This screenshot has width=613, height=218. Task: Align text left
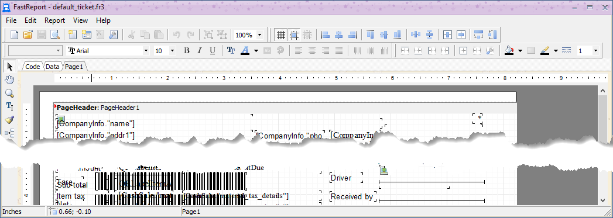point(299,50)
